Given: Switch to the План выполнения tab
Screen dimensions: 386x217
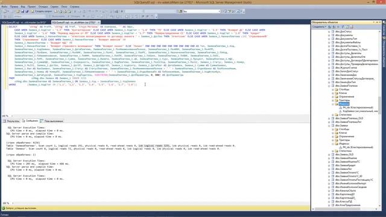Looking at the screenshot, I should [52, 121].
